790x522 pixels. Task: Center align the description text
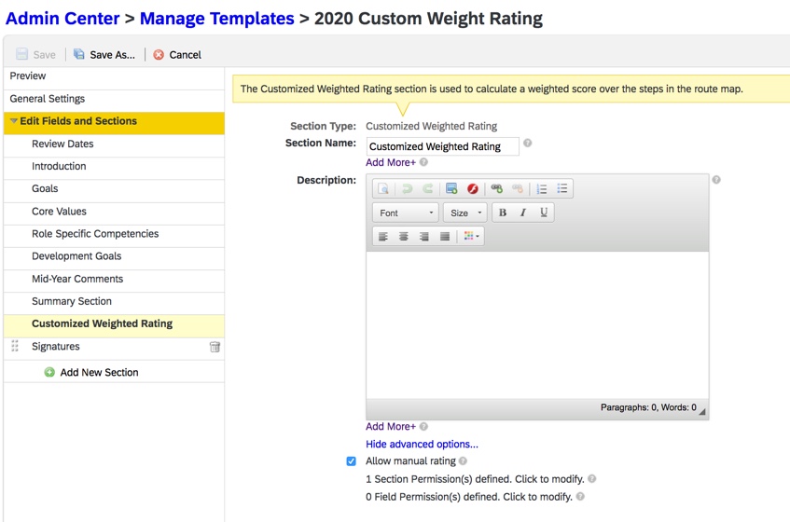[404, 237]
